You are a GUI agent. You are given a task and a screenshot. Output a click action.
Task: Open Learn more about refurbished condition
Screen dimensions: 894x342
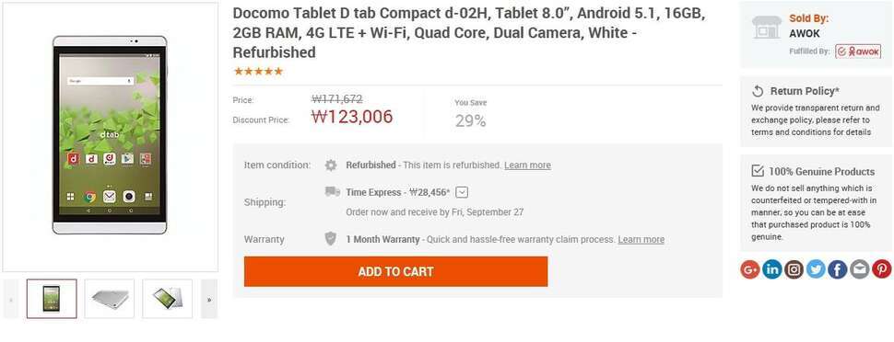[x=527, y=165]
